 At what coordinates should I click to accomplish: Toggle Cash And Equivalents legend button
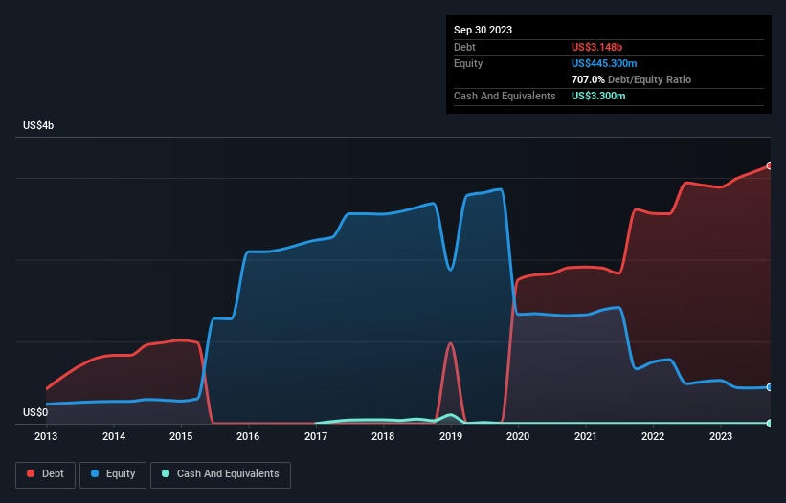click(x=220, y=474)
